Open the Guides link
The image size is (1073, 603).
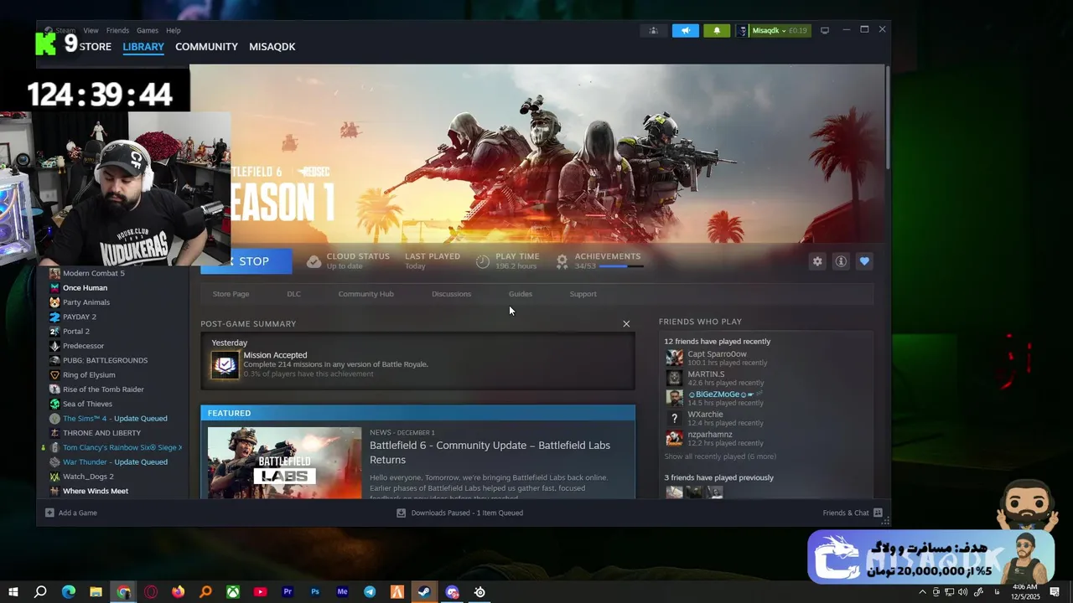pos(521,294)
